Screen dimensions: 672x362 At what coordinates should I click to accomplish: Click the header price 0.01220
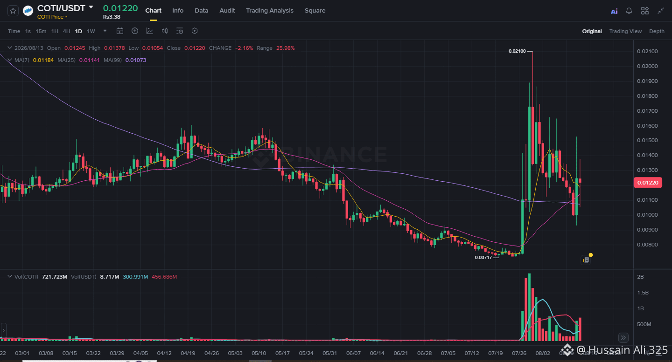pyautogui.click(x=120, y=8)
